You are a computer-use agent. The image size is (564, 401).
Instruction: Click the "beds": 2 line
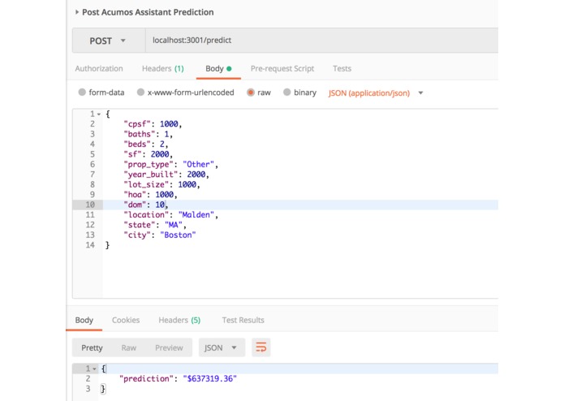[x=146, y=144]
